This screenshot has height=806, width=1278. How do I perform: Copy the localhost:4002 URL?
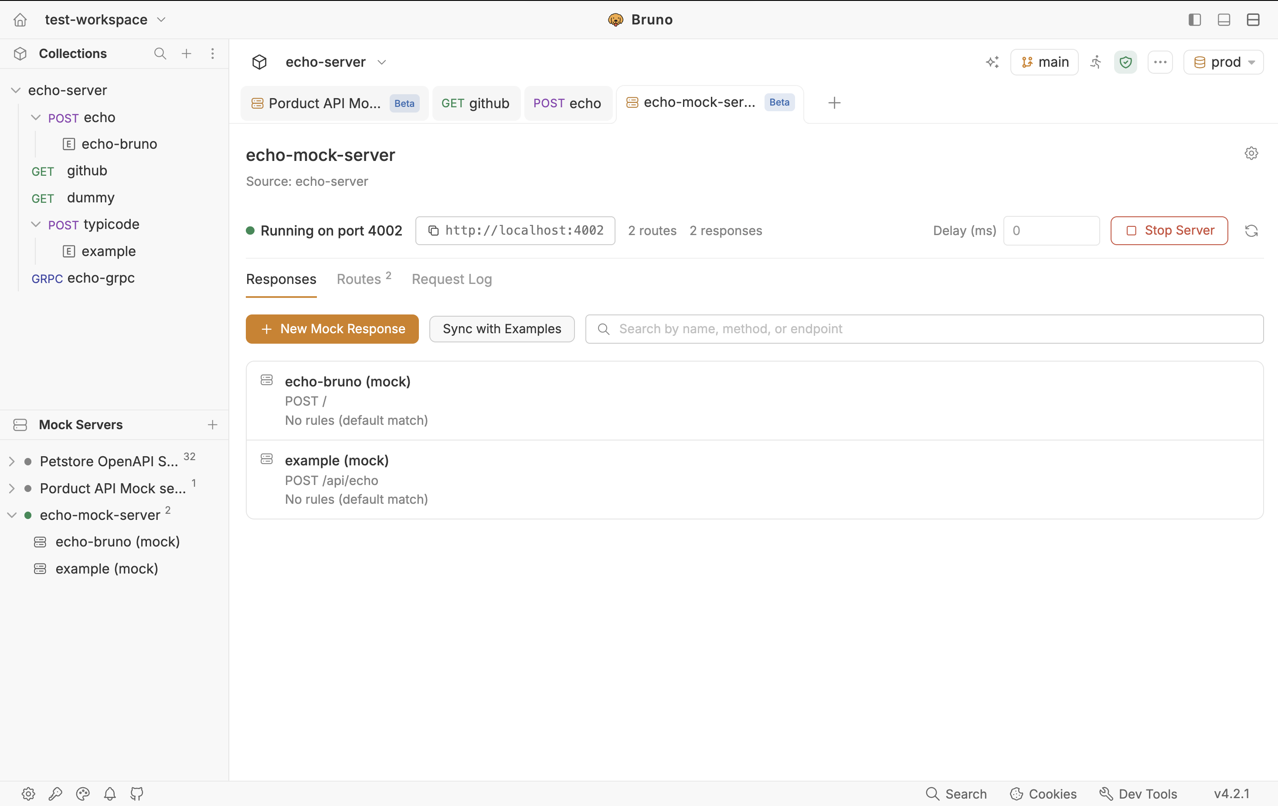coord(515,230)
